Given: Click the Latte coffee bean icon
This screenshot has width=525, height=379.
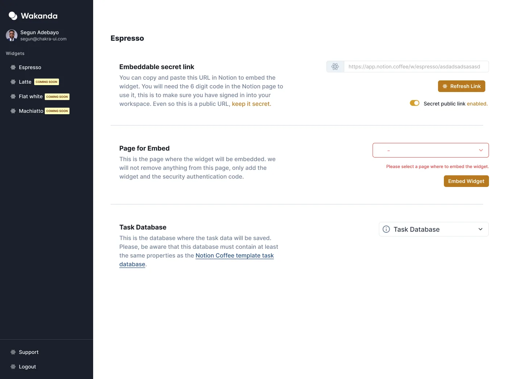Looking at the screenshot, I should tap(13, 81).
